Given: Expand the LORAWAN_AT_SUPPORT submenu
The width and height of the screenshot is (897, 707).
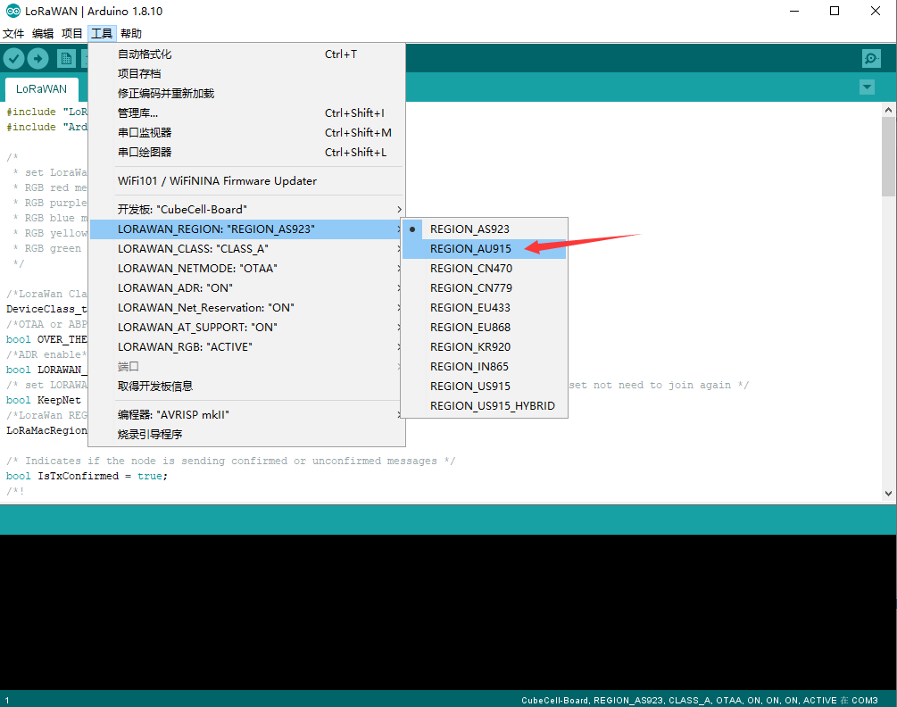Looking at the screenshot, I should [x=246, y=328].
